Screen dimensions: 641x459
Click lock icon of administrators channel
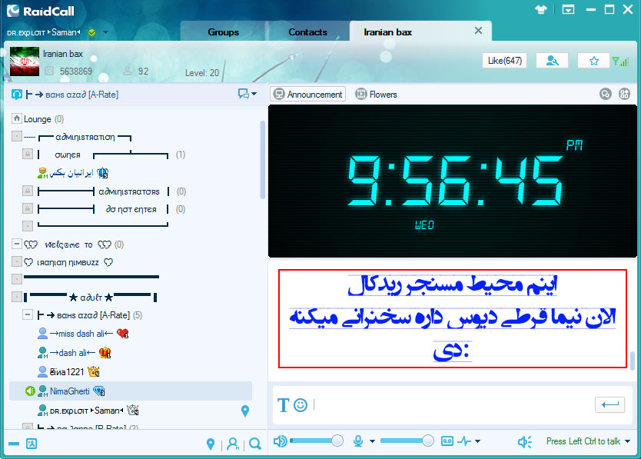(x=28, y=191)
